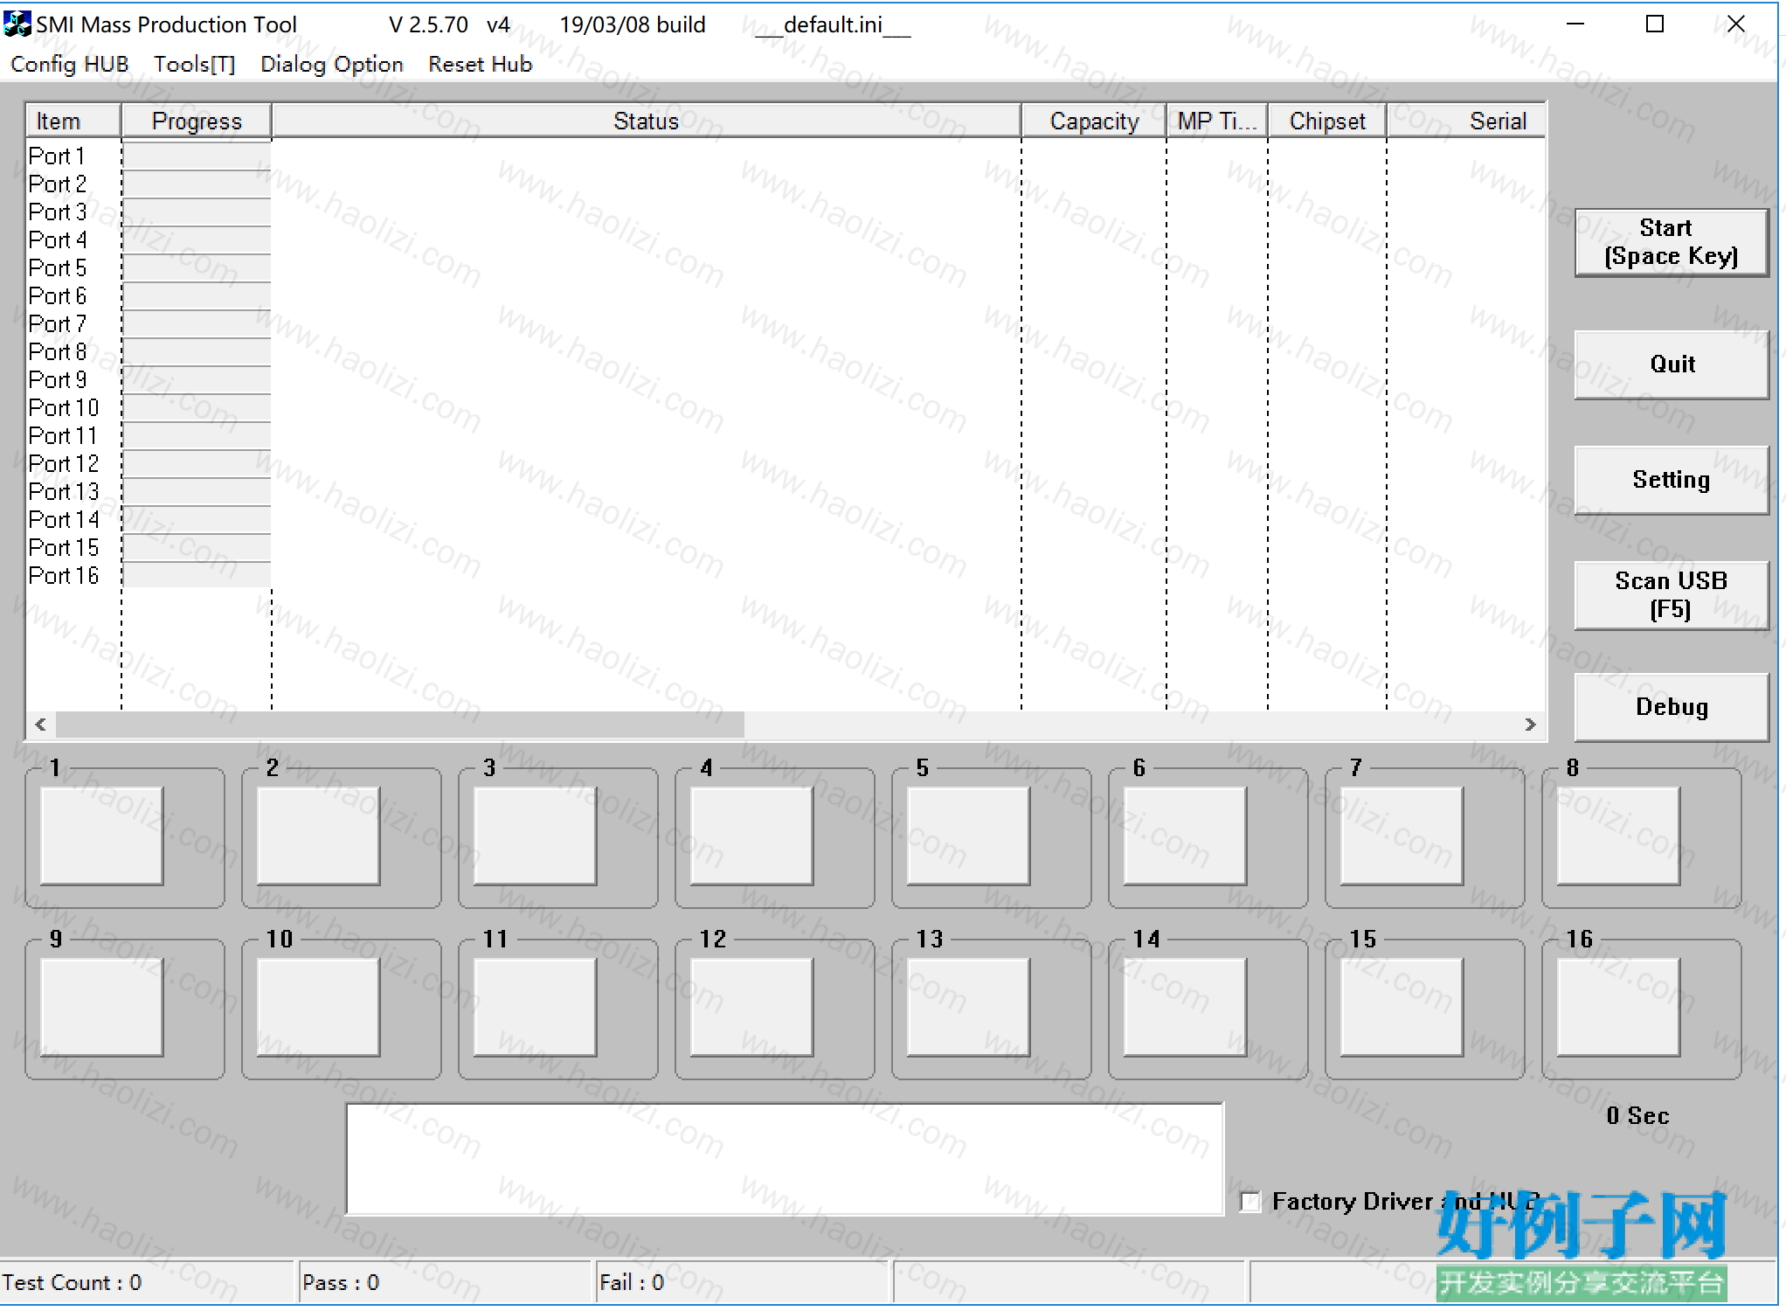The height and width of the screenshot is (1311, 1786).
Task: Click the port 14 slot box
Action: (1185, 1007)
